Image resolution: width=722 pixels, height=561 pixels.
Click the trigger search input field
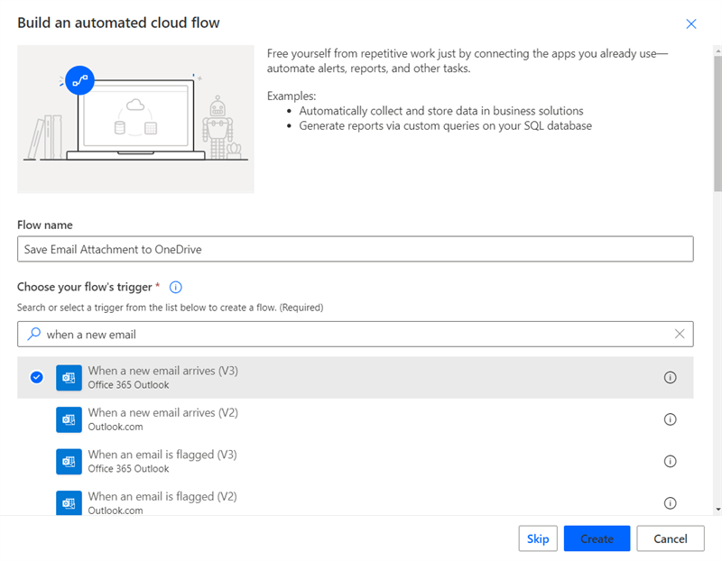coord(352,335)
